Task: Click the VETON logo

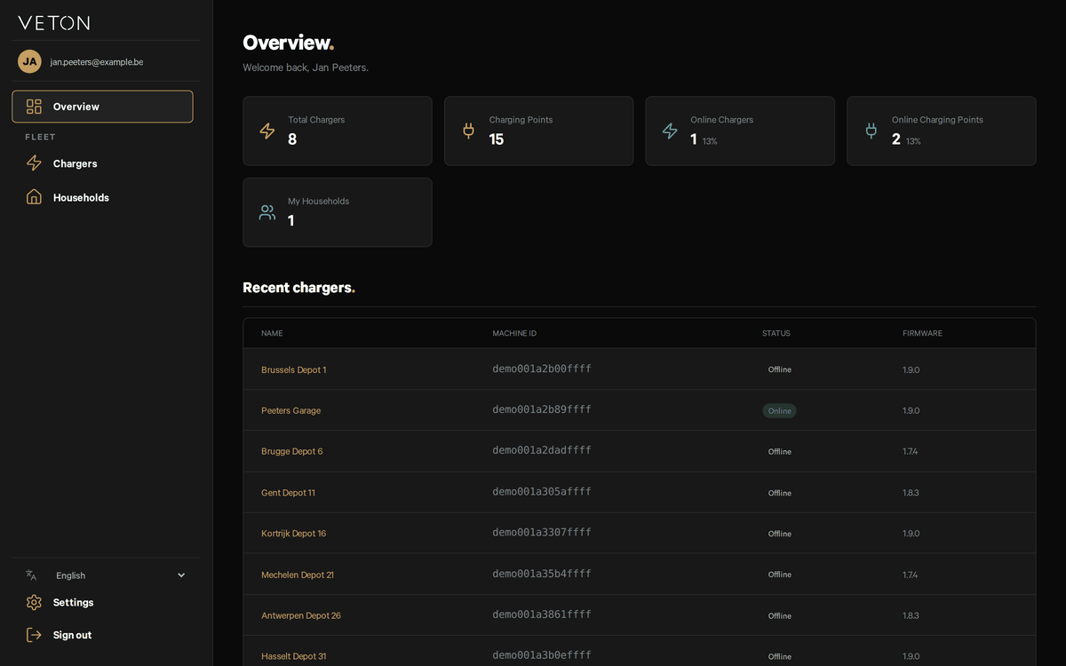Action: [54, 23]
